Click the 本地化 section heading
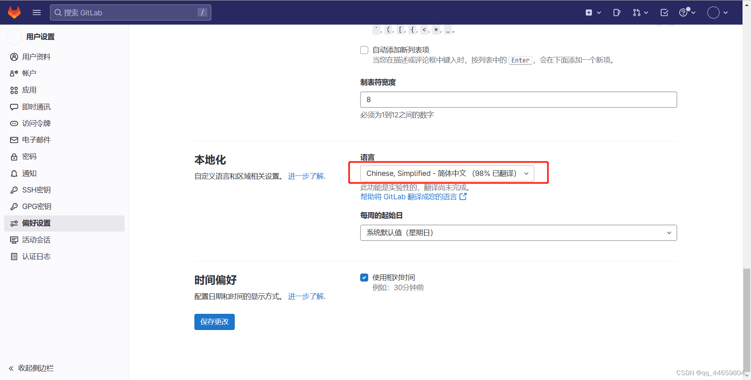 [x=210, y=160]
